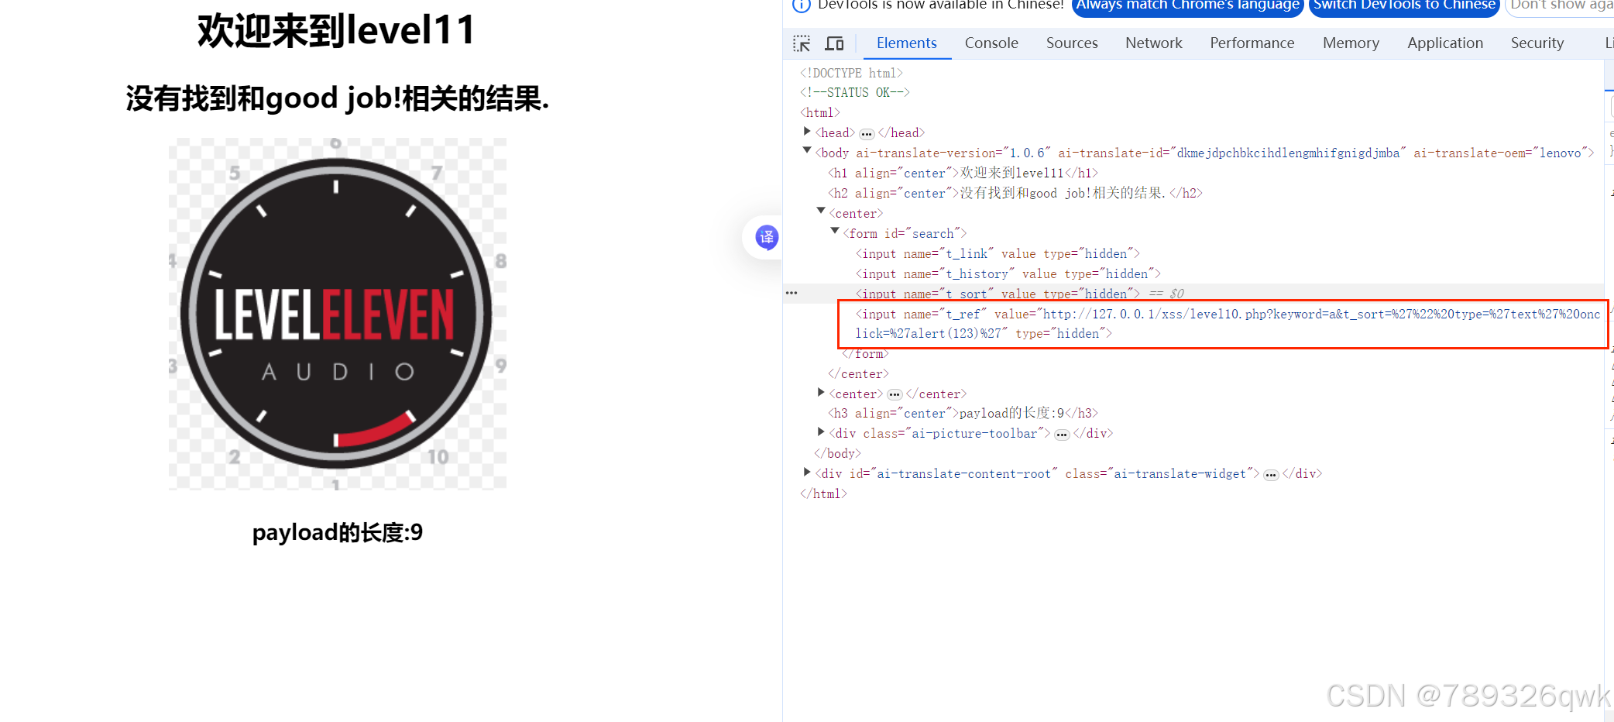Expand the head element node
Image resolution: width=1614 pixels, height=722 pixels.
tap(807, 132)
